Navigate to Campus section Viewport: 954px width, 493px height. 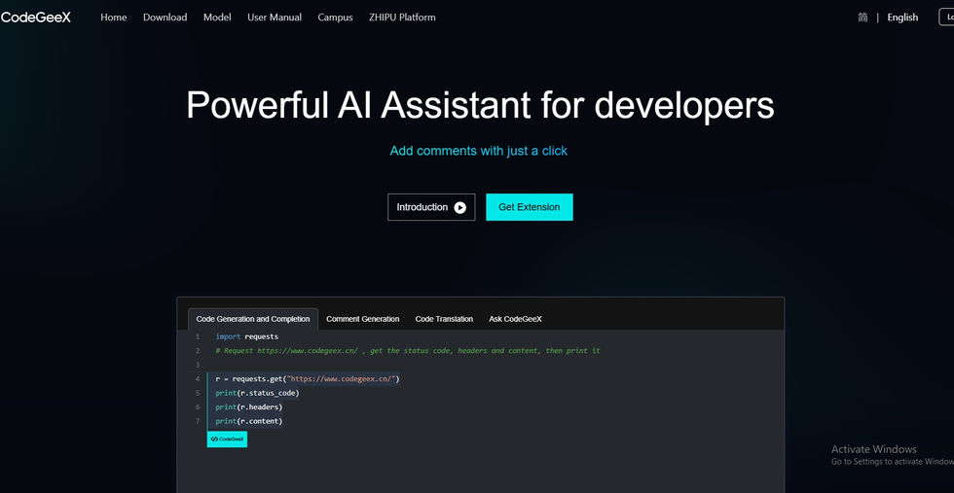point(335,18)
